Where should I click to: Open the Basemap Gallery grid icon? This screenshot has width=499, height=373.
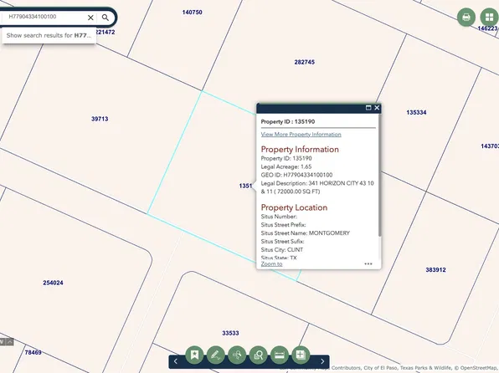[x=489, y=17]
